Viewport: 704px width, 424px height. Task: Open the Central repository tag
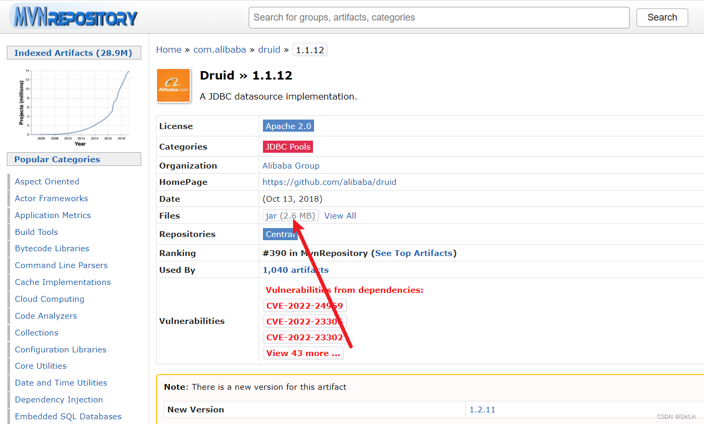tap(280, 234)
